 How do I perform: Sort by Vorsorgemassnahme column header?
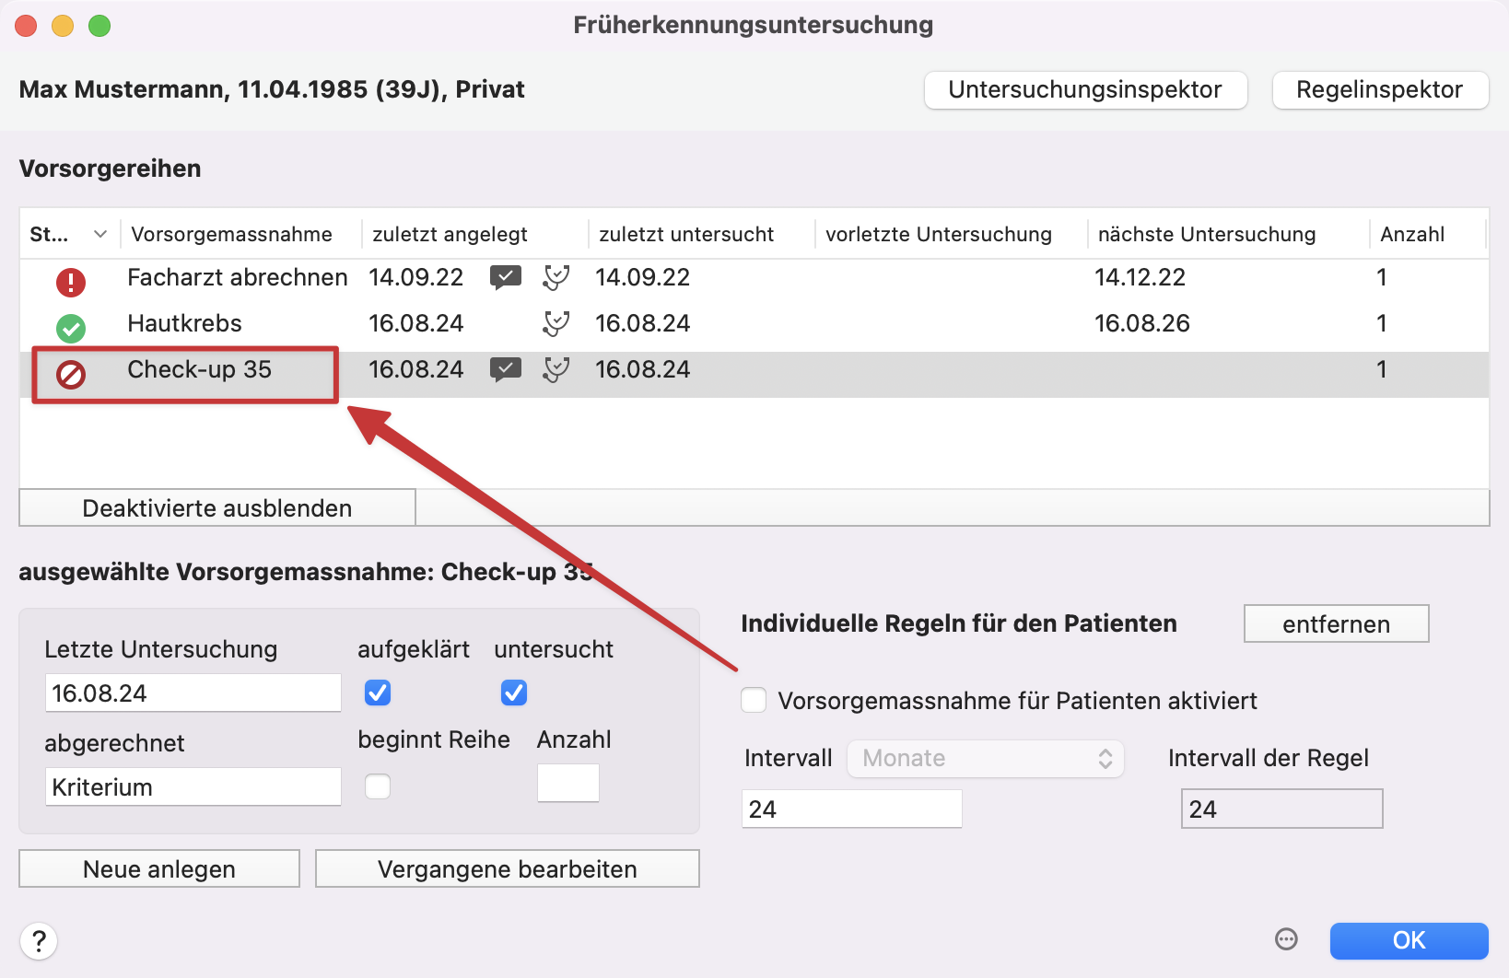tap(231, 235)
